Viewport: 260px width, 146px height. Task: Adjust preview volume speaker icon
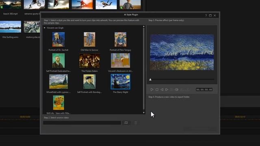coord(176,90)
